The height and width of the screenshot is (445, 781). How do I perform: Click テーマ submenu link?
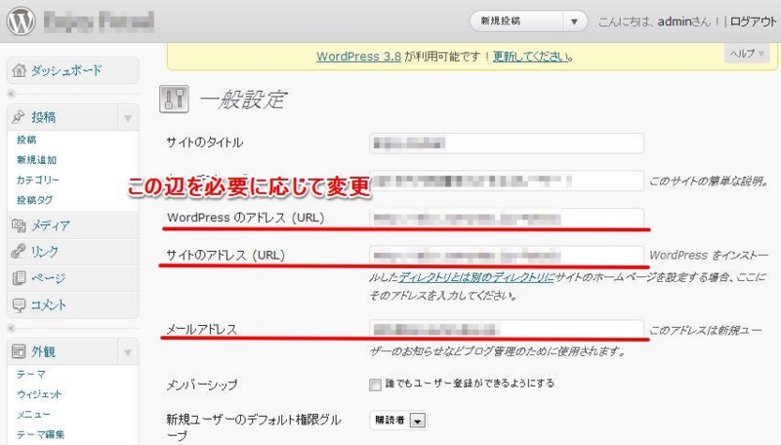coord(31,375)
